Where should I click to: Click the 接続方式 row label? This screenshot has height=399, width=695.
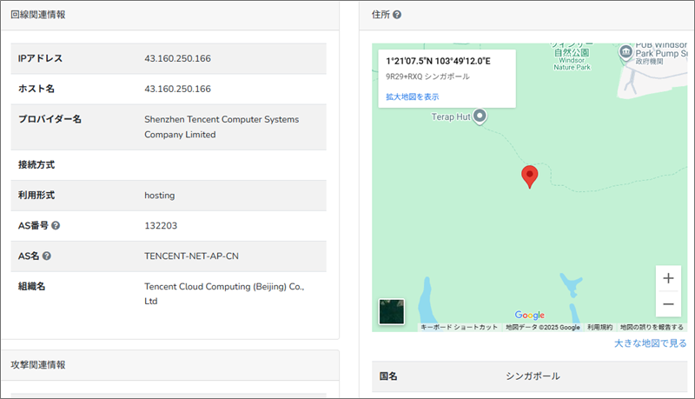[x=36, y=165]
